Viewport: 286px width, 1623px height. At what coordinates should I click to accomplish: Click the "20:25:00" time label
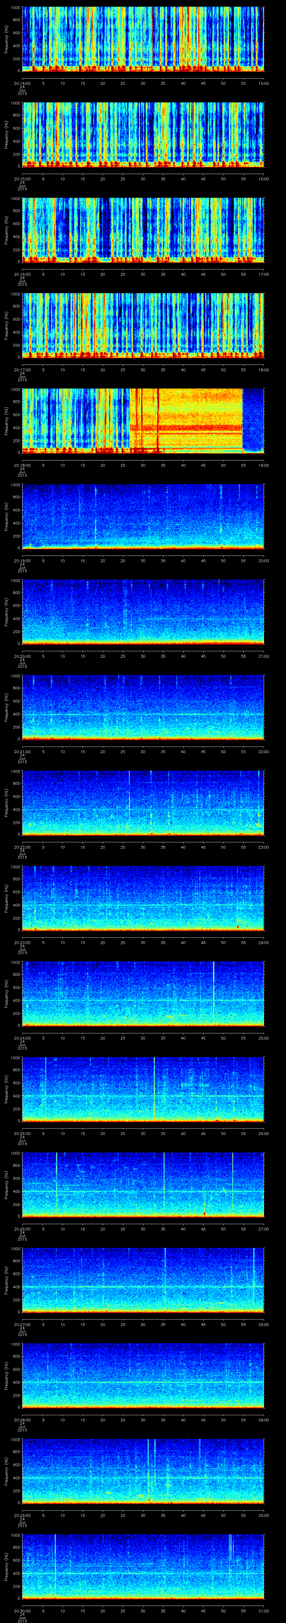point(22,1133)
